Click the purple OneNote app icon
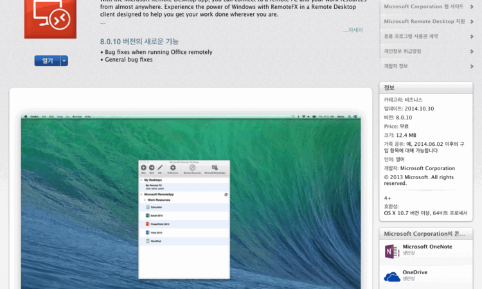This screenshot has height=289, width=482. pos(391,251)
